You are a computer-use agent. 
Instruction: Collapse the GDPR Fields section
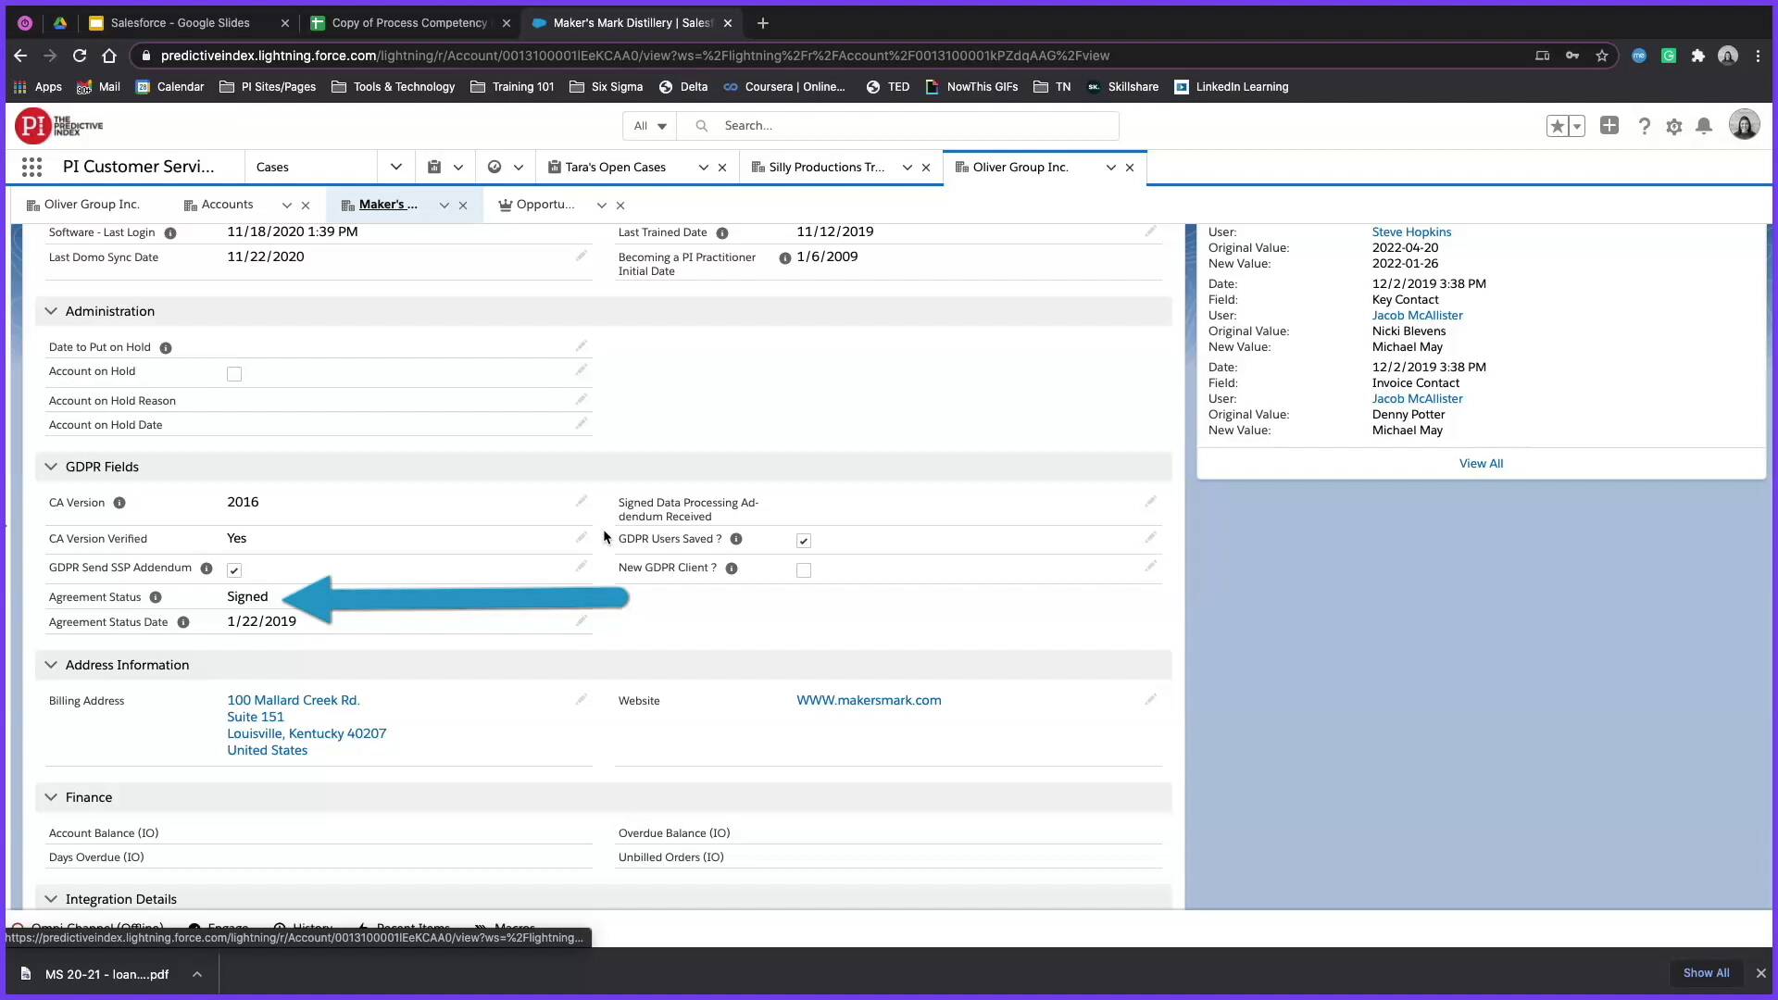51,467
